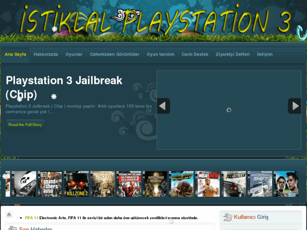Select the Grand Theft Auto IV cover
Image resolution: width=307 pixels, height=230 pixels.
click(x=50, y=184)
